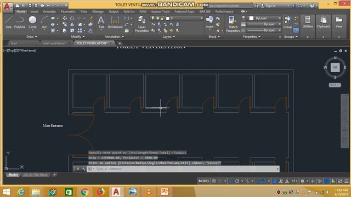Click the Table icon in Annotation panel
This screenshot has height=197, width=351.
pyautogui.click(x=127, y=31)
